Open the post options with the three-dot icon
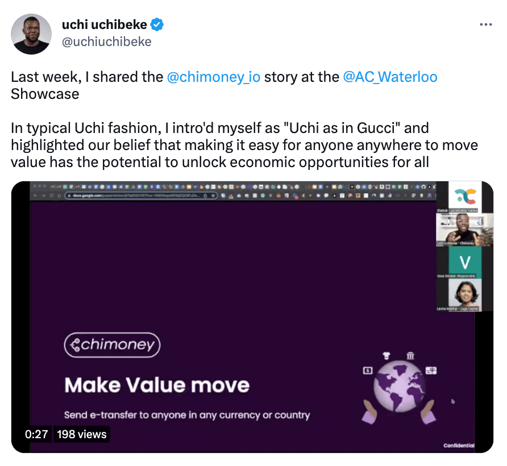Viewport: 507px width, 466px height. point(486,24)
